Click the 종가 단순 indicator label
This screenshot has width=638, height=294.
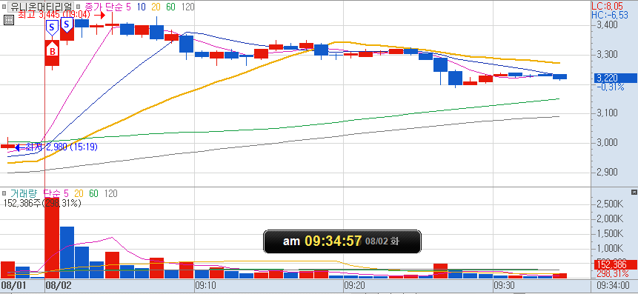click(103, 7)
